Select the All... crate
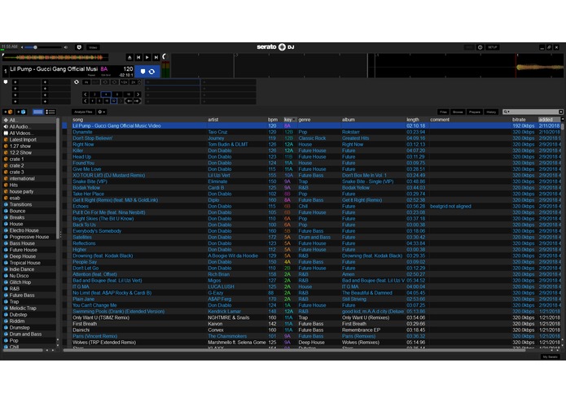 (29, 120)
